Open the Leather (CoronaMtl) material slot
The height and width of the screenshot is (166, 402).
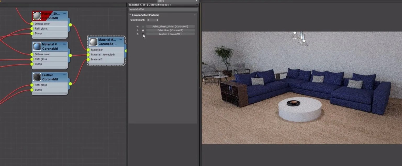tap(170, 34)
